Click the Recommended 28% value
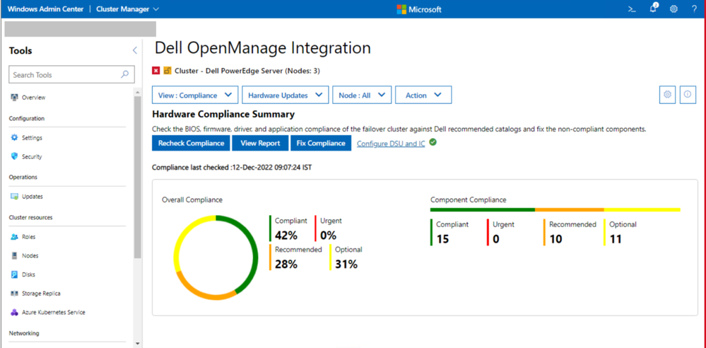706x348 pixels. point(286,264)
